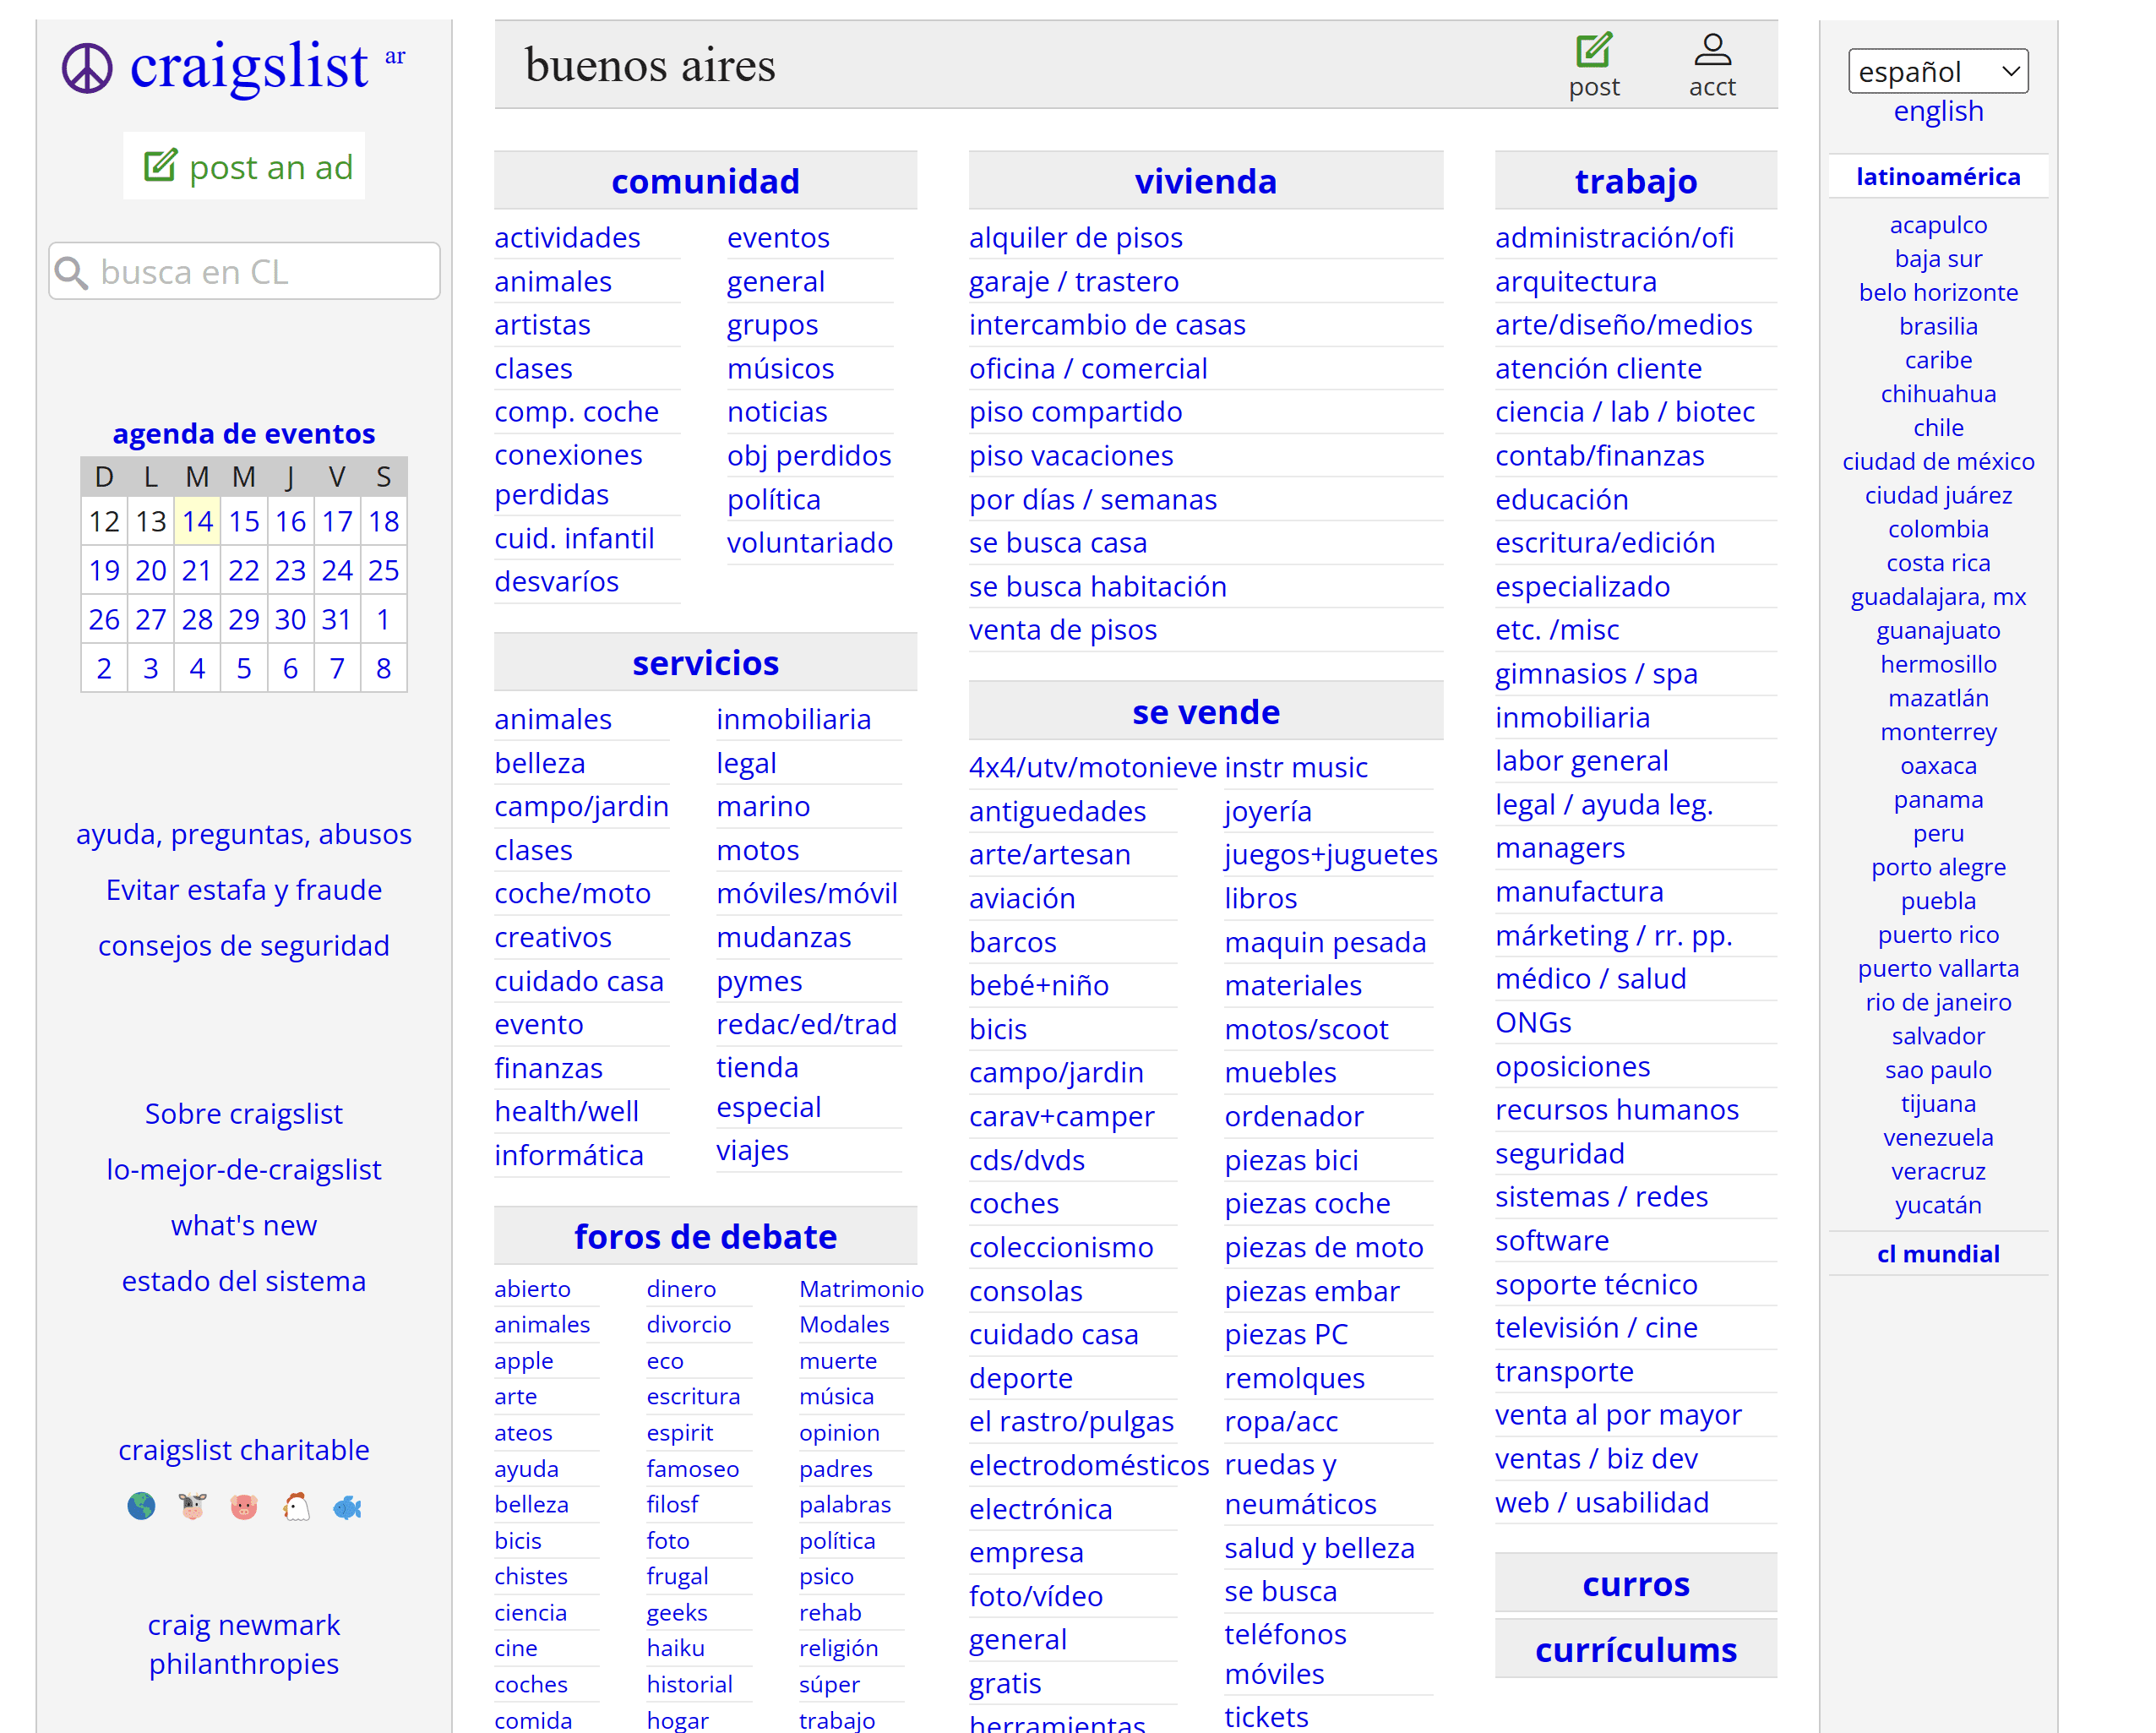Select day 25 in events calendar
2156x1733 pixels.
(383, 570)
